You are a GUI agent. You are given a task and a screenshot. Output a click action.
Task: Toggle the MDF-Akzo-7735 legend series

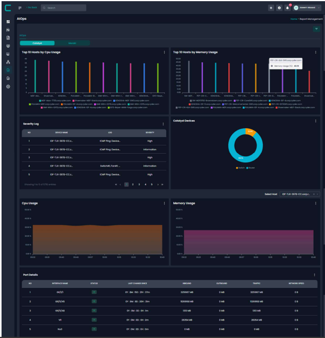pos(55,101)
